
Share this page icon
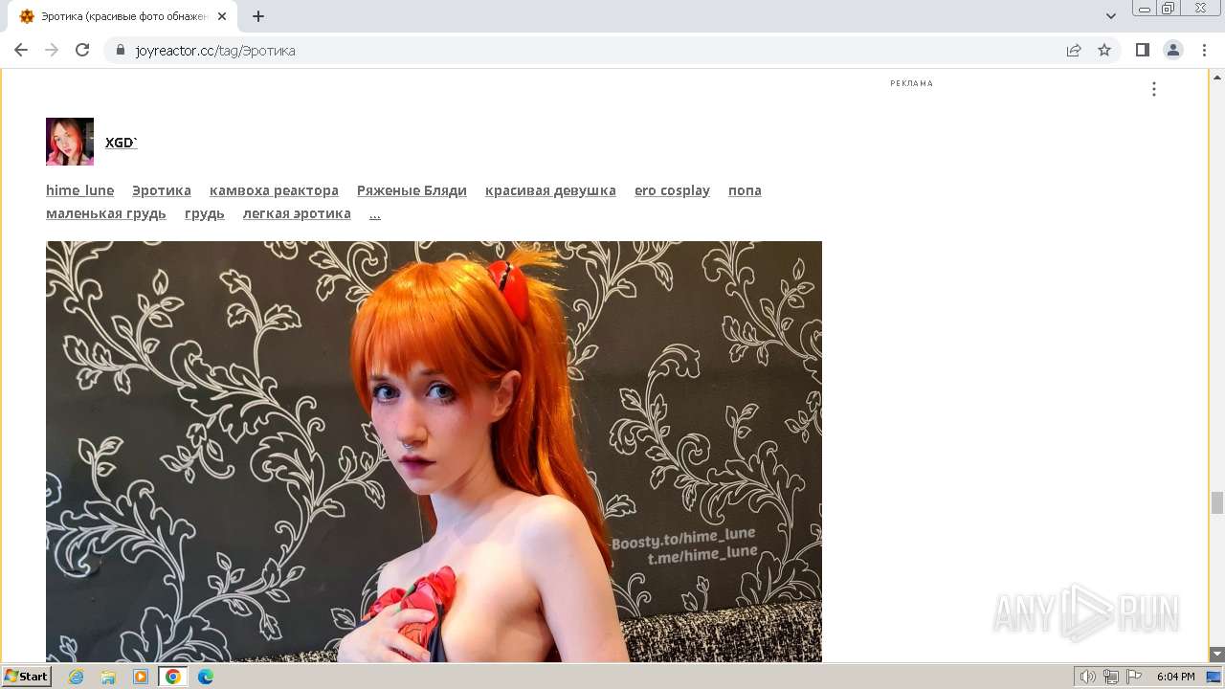[x=1074, y=51]
